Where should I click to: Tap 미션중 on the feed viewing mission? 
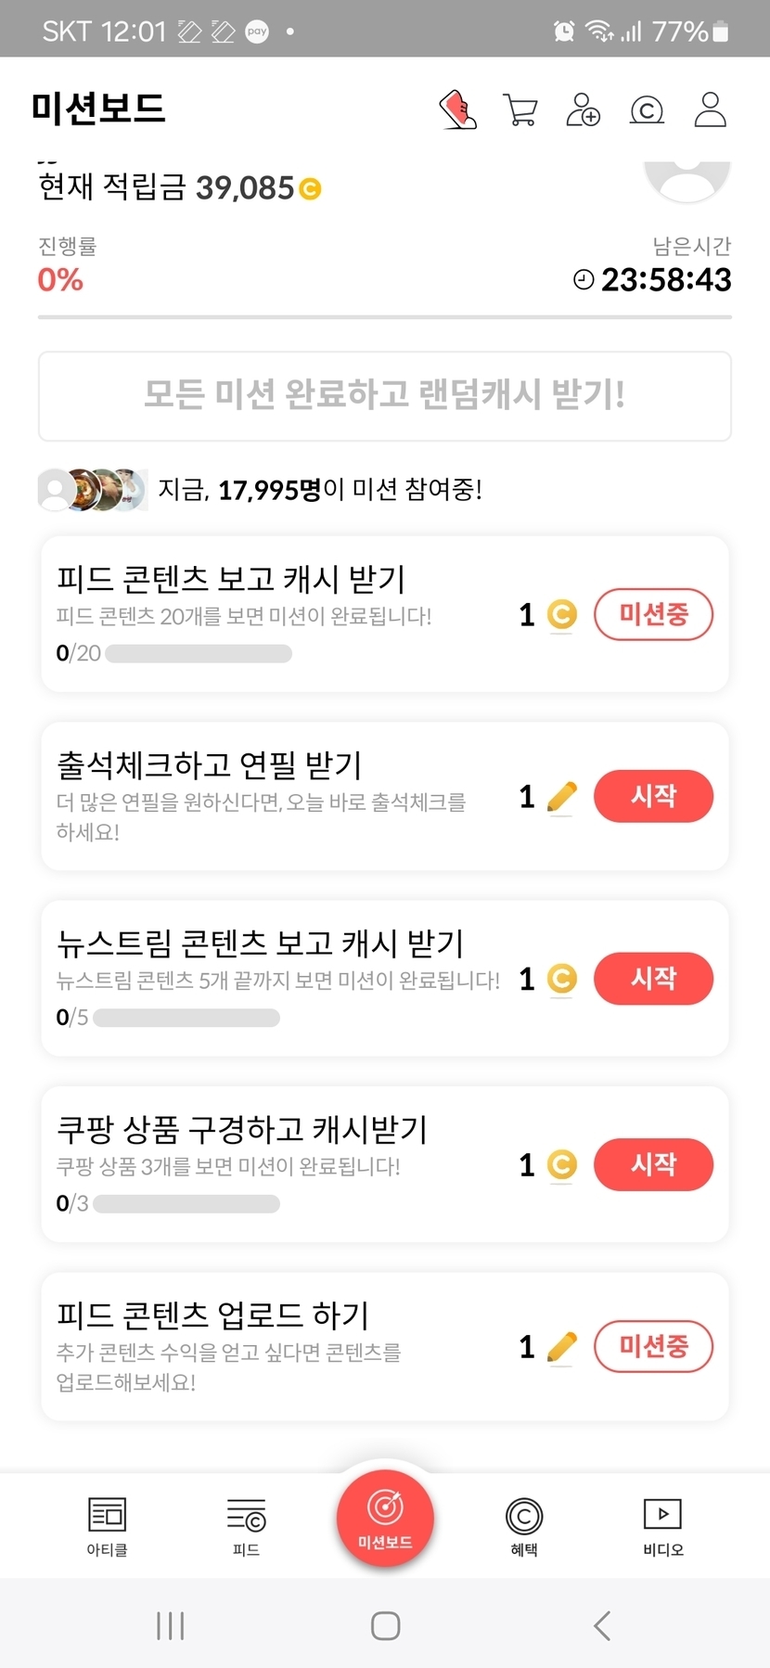click(x=653, y=614)
